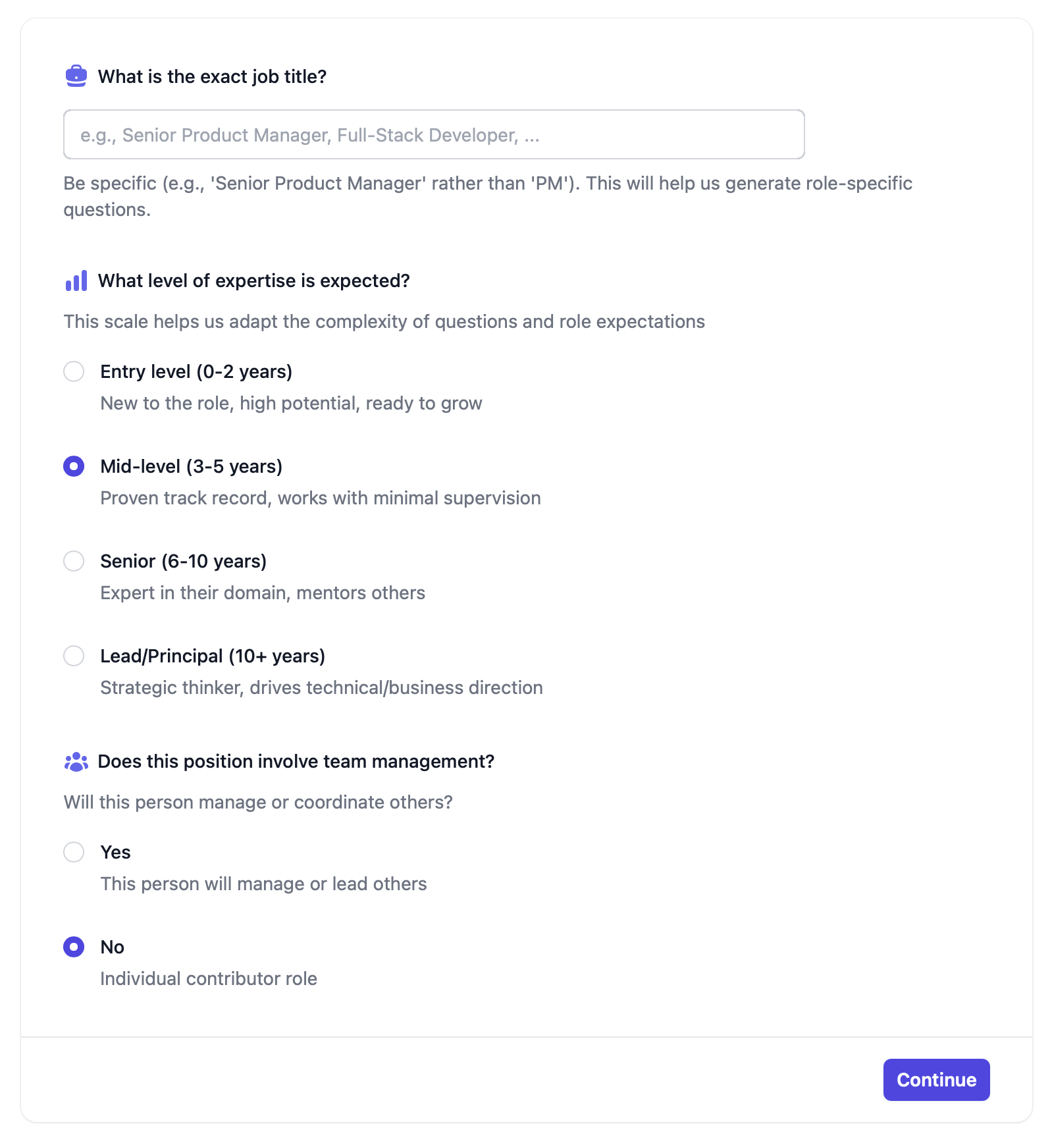Click the briefcase icon beside job title question

click(x=76, y=76)
